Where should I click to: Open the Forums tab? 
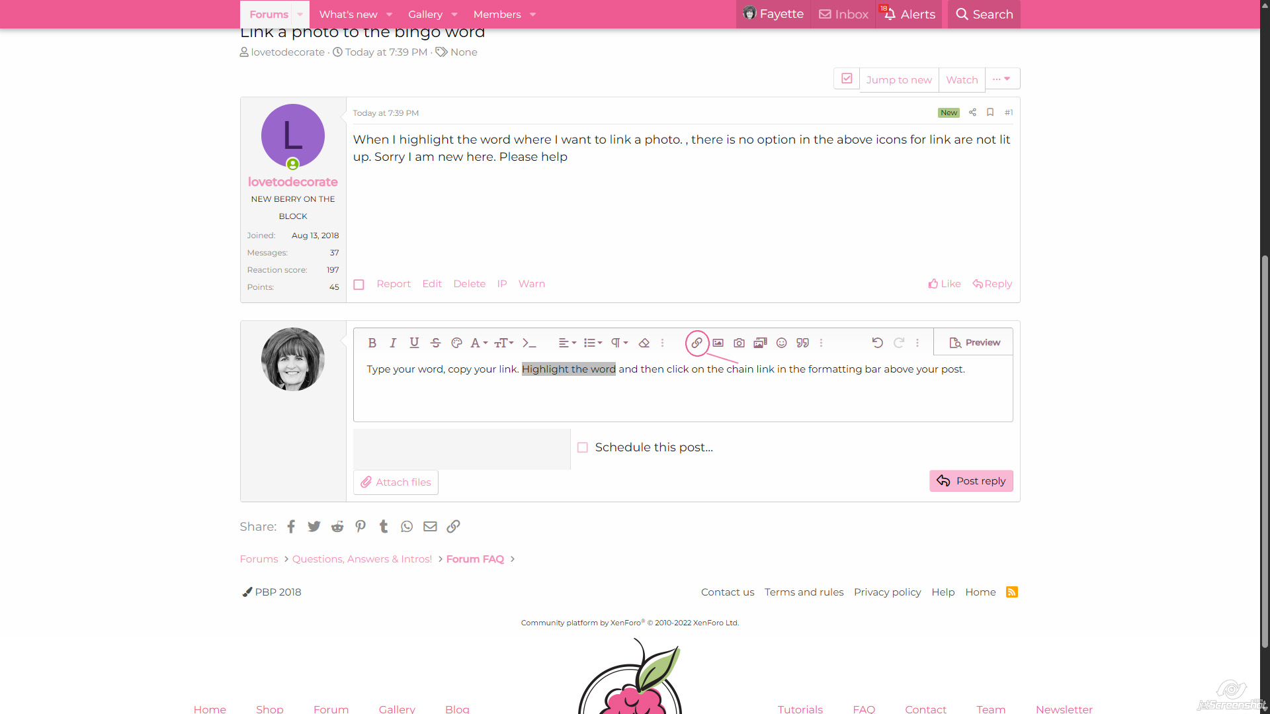tap(269, 14)
